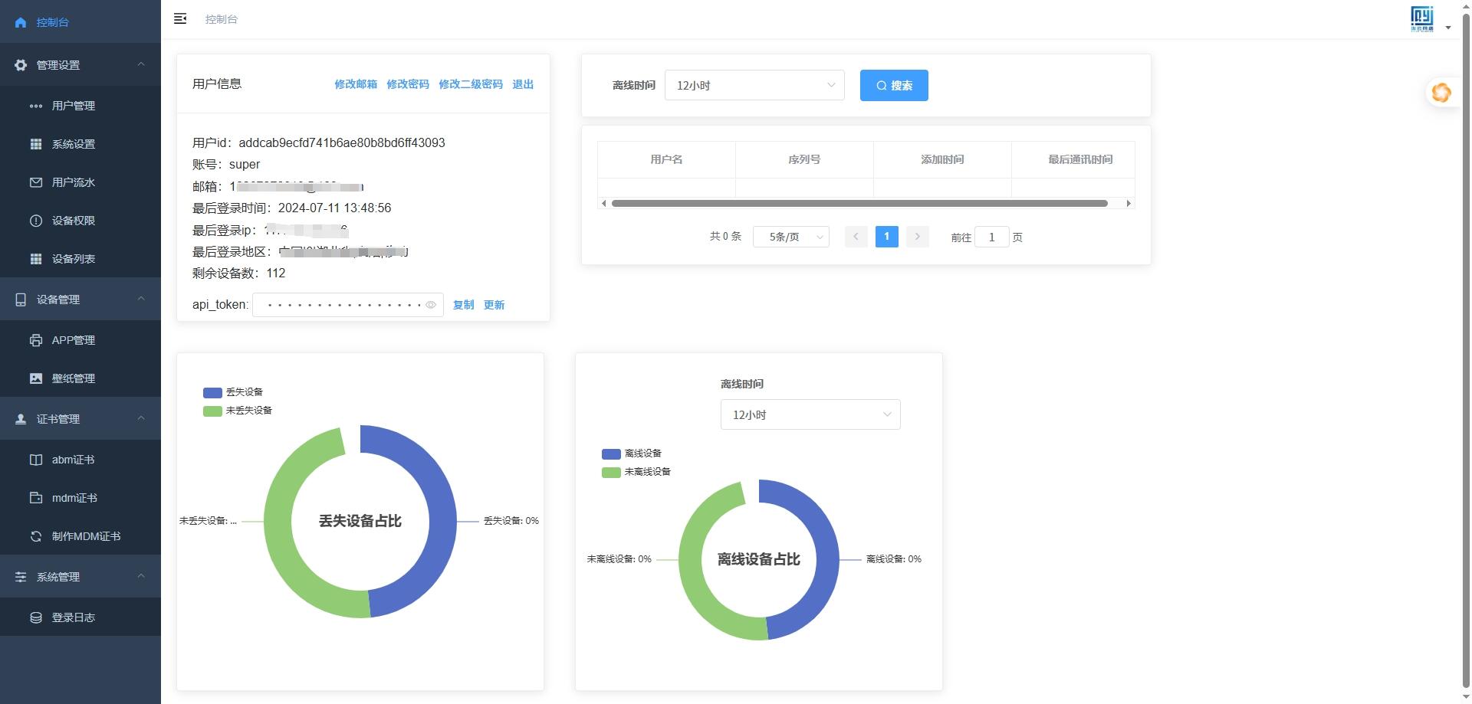Select the 控制台 home icon
Image resolution: width=1472 pixels, height=704 pixels.
point(20,21)
